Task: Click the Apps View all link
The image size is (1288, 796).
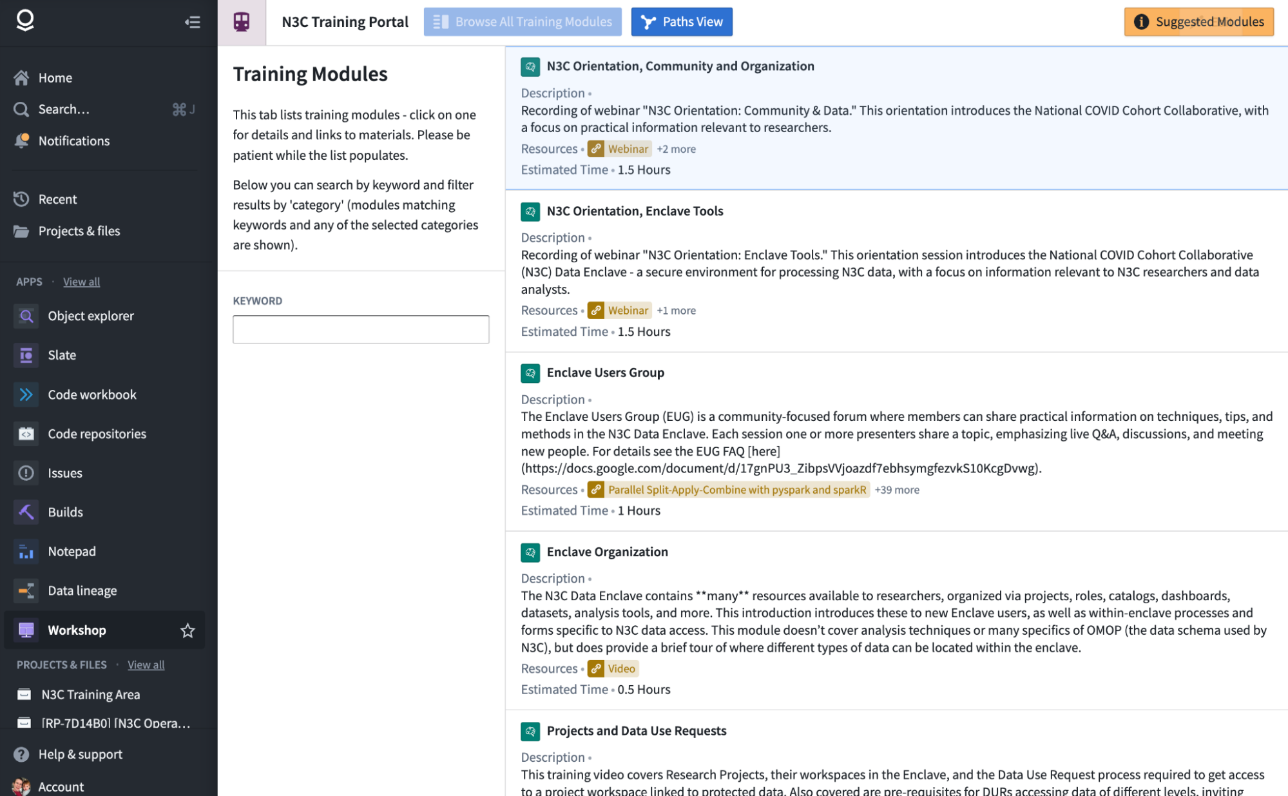Action: [81, 282]
